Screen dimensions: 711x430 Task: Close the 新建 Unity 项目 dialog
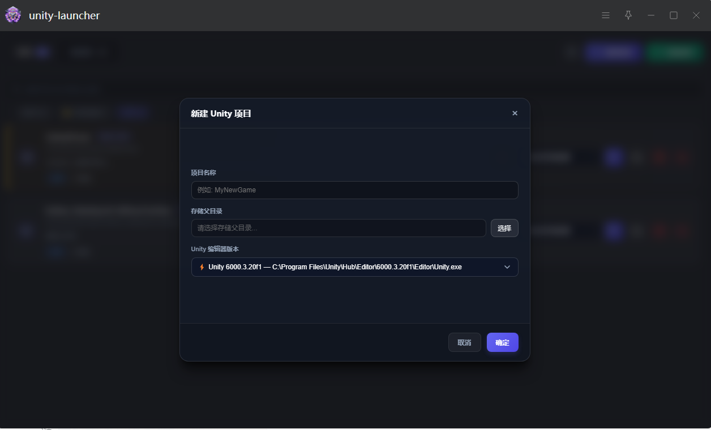(x=515, y=113)
